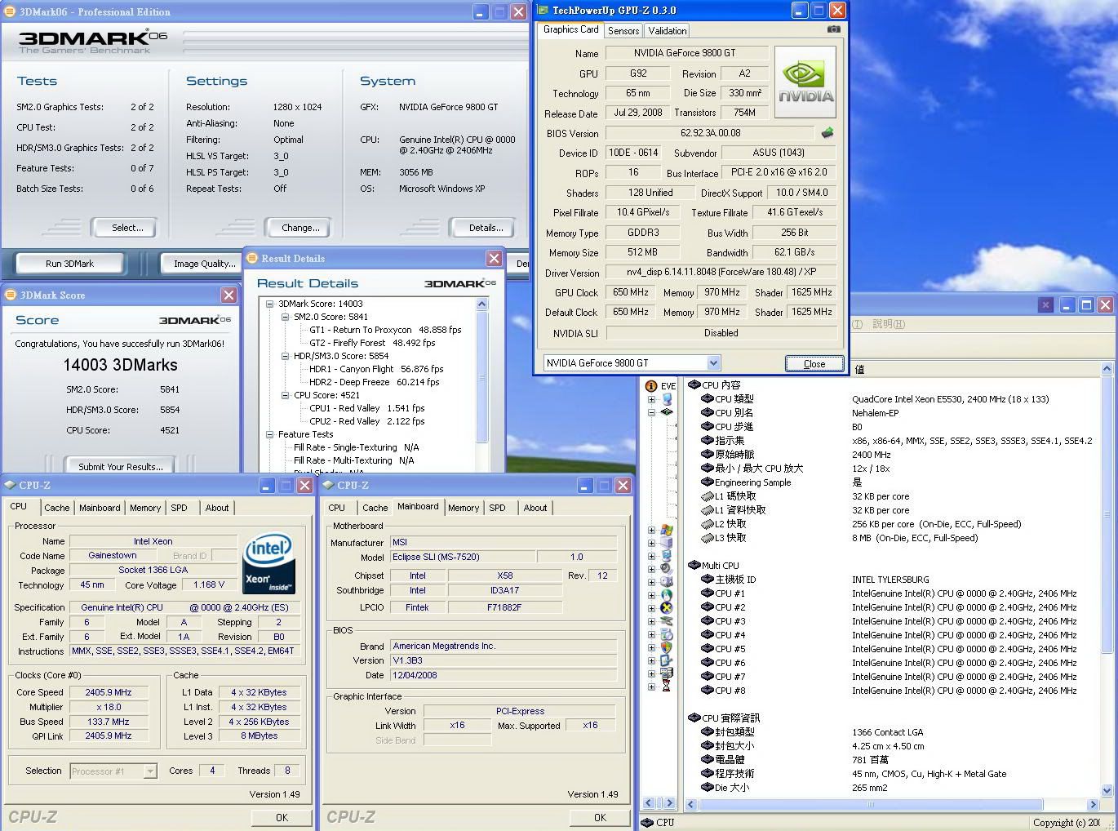Image resolution: width=1118 pixels, height=831 pixels.
Task: Select the Windows flag icon in EVEREST tree
Action: tap(667, 531)
